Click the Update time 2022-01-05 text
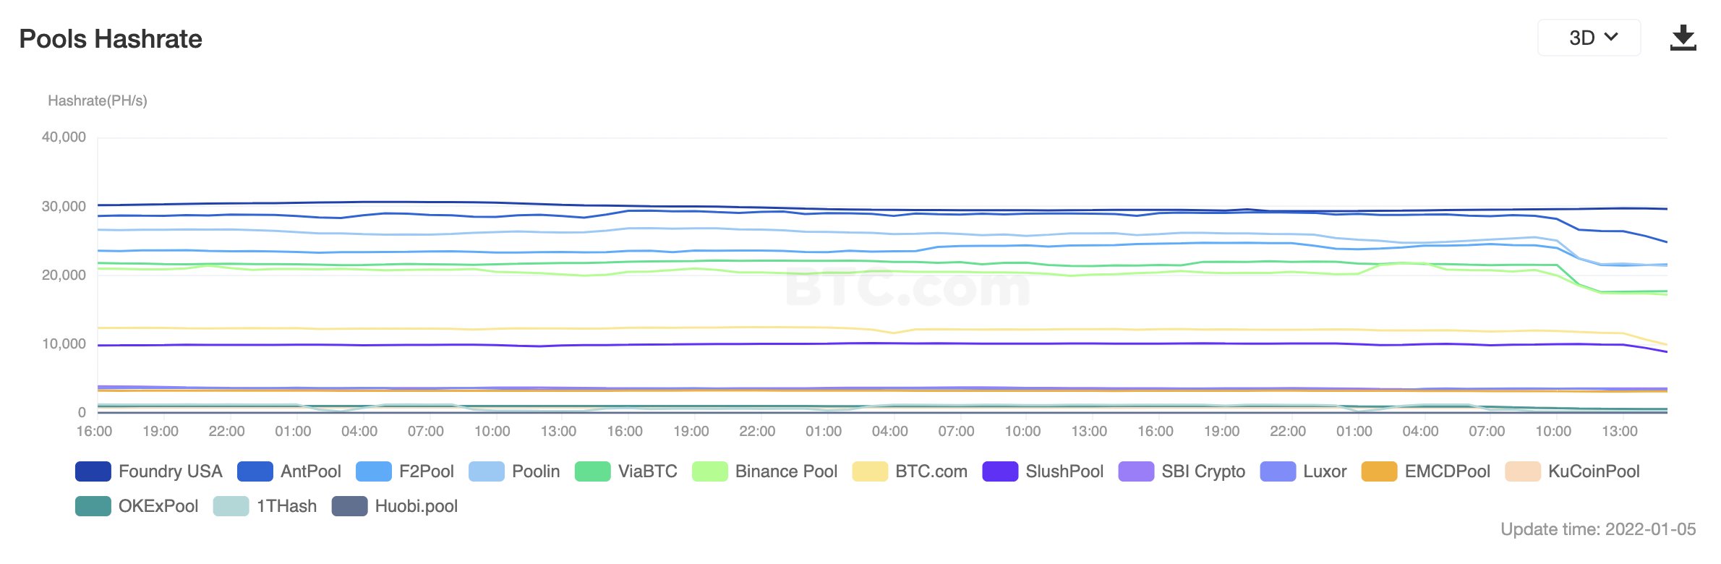Image resolution: width=1721 pixels, height=564 pixels. click(1598, 529)
